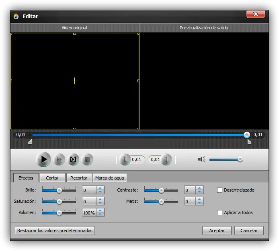Confirm changes with the Aceptar button
This screenshot has width=279, height=251.
[x=217, y=231]
